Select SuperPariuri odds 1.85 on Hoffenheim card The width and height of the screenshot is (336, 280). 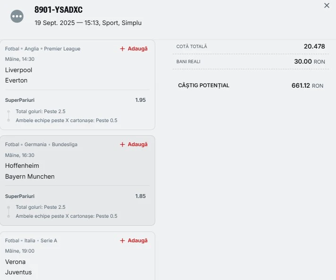[140, 196]
